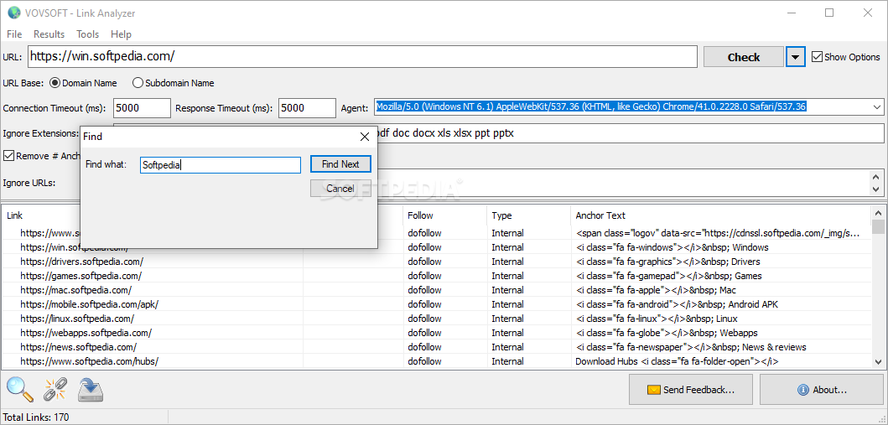888x425 pixels.
Task: Select row https://linux.softpedia.com/
Action: pos(436,319)
